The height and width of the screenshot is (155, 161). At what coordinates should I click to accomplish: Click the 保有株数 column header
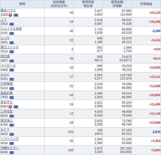click(x=59, y=4)
